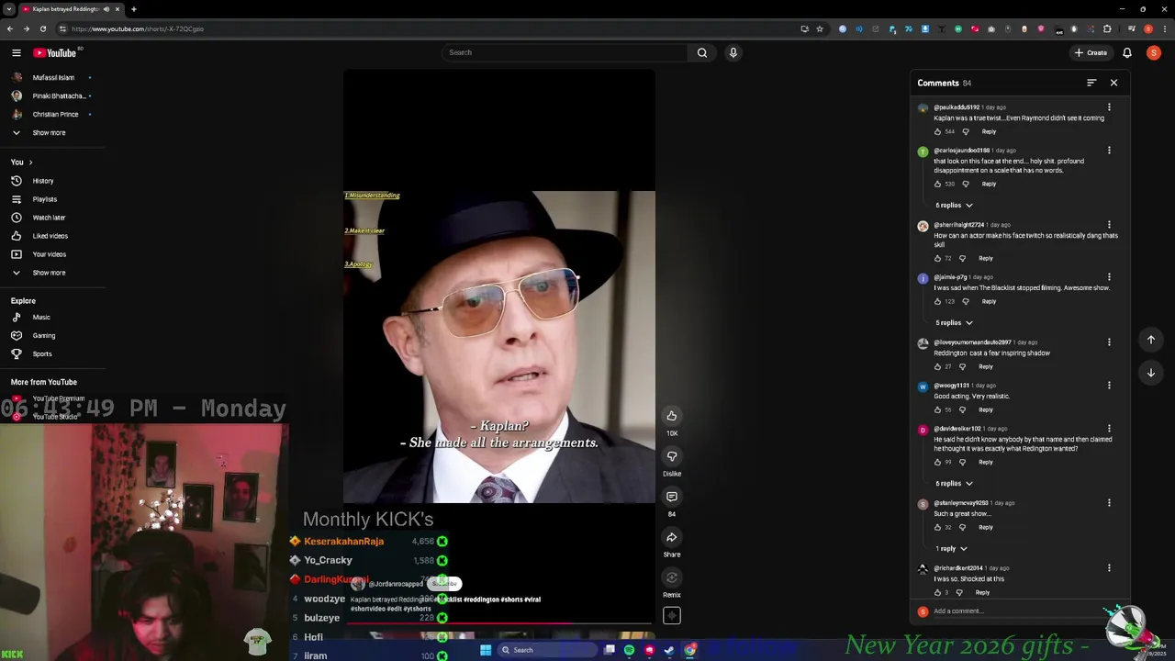This screenshot has height=661, width=1175.
Task: Bookmark this page with the star
Action: (820, 28)
